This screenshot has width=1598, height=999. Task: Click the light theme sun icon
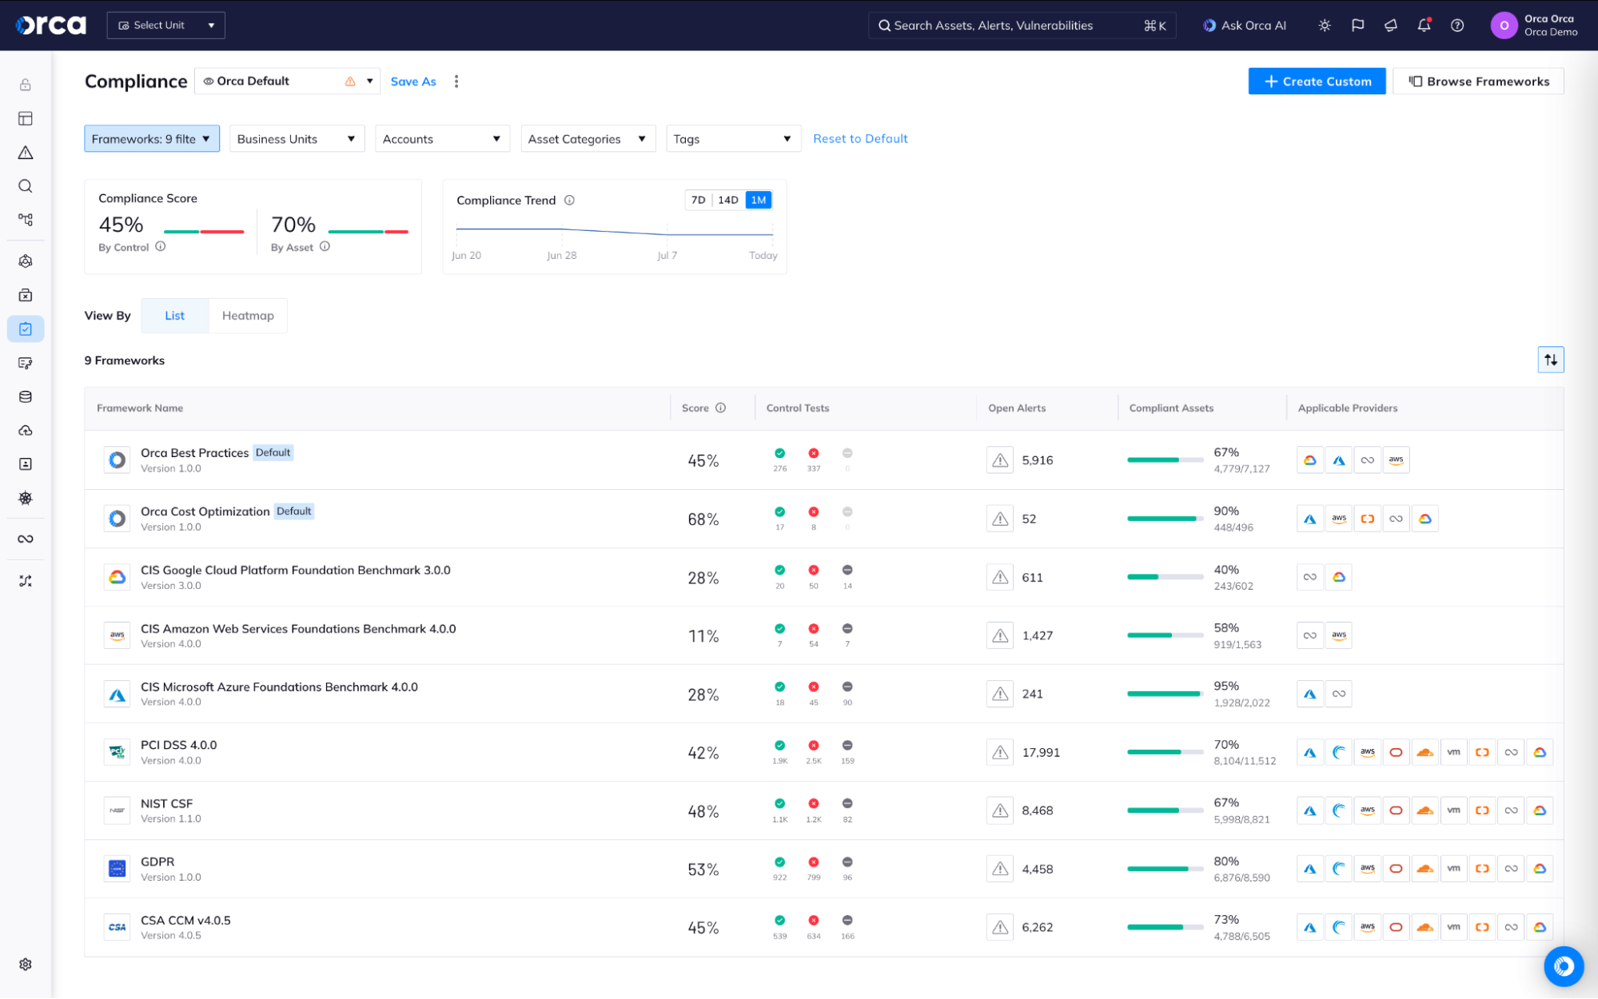coord(1325,26)
